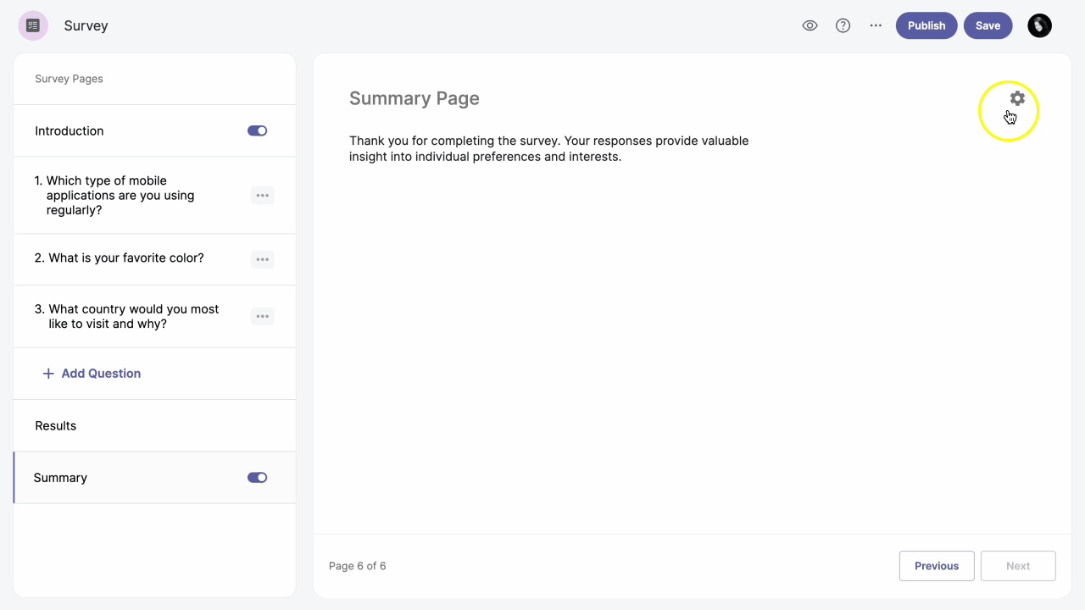The image size is (1085, 610).
Task: Open the top bar more options ellipsis
Action: coord(876,25)
